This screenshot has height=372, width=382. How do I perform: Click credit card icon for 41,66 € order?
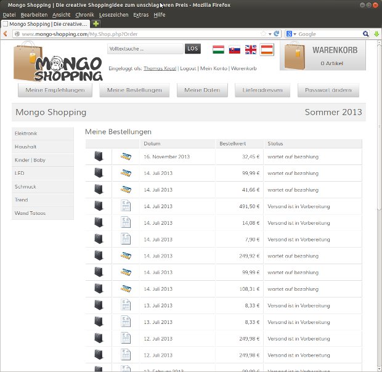click(x=126, y=190)
